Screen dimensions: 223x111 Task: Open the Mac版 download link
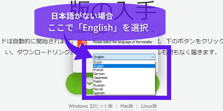(127, 106)
